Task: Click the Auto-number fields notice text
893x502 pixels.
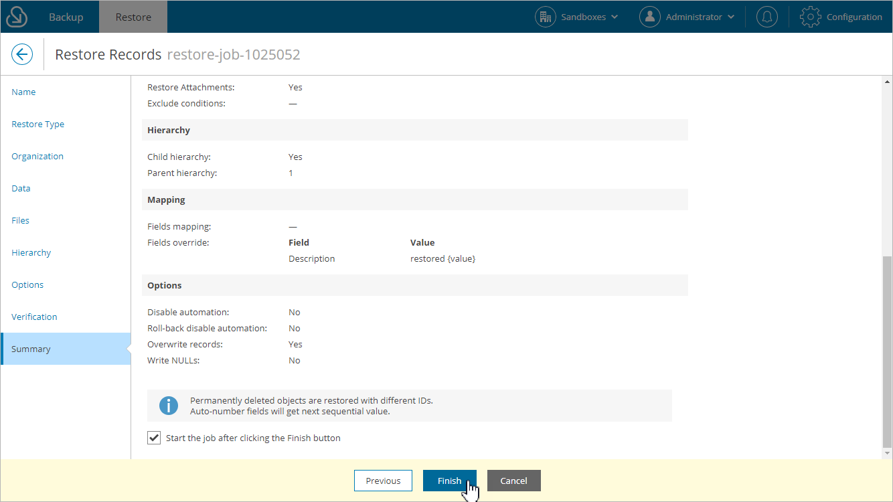Action: (290, 411)
